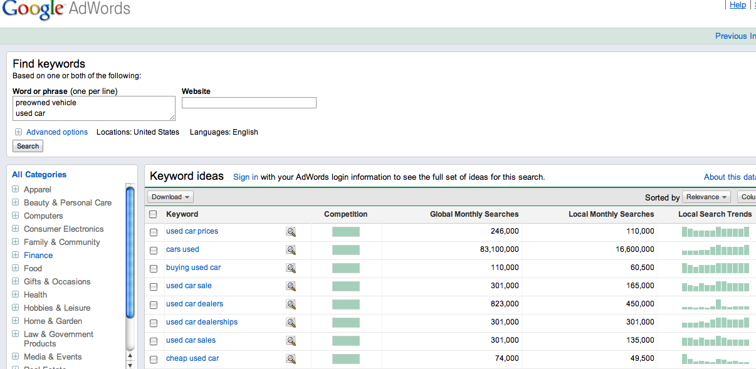This screenshot has width=756, height=369.
Task: Click into the Website input field
Action: click(249, 103)
